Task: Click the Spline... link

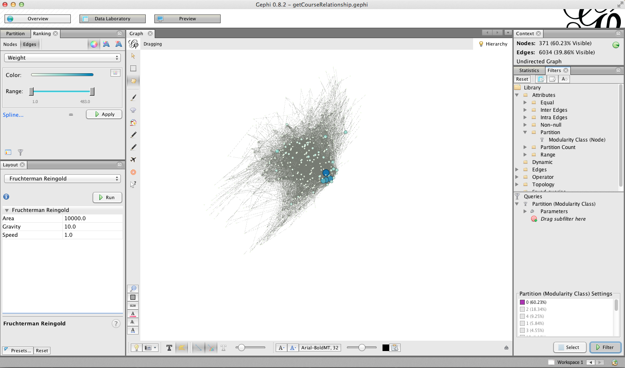Action: point(13,115)
